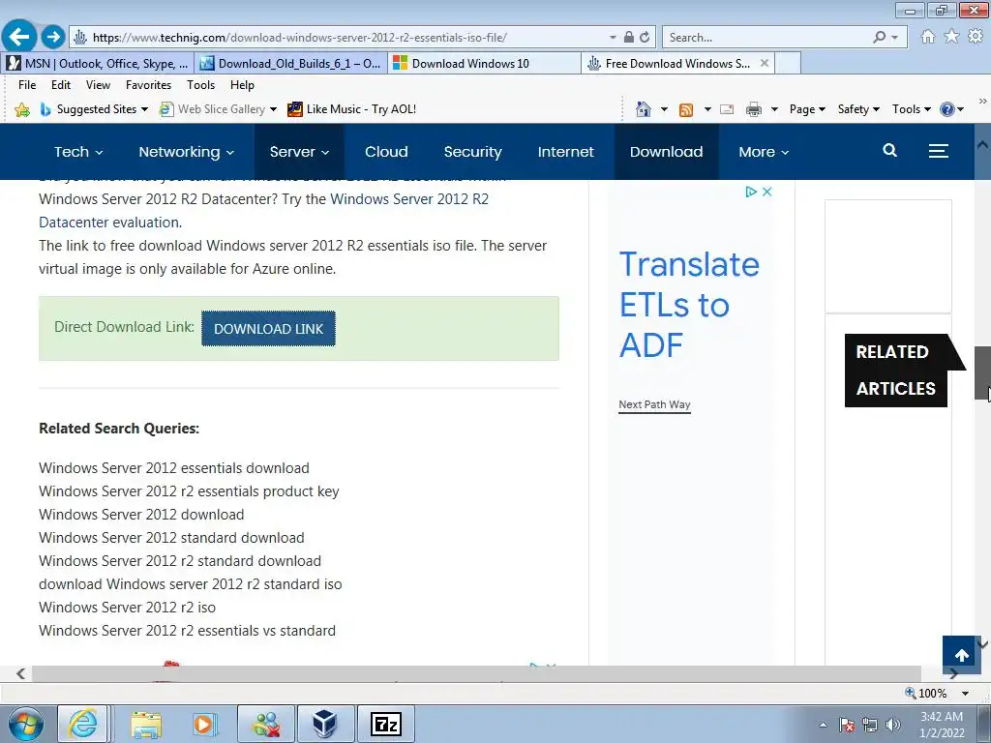Screen dimensions: 991x743
Task: Open the hamburger menu on site navbar
Action: tap(939, 150)
